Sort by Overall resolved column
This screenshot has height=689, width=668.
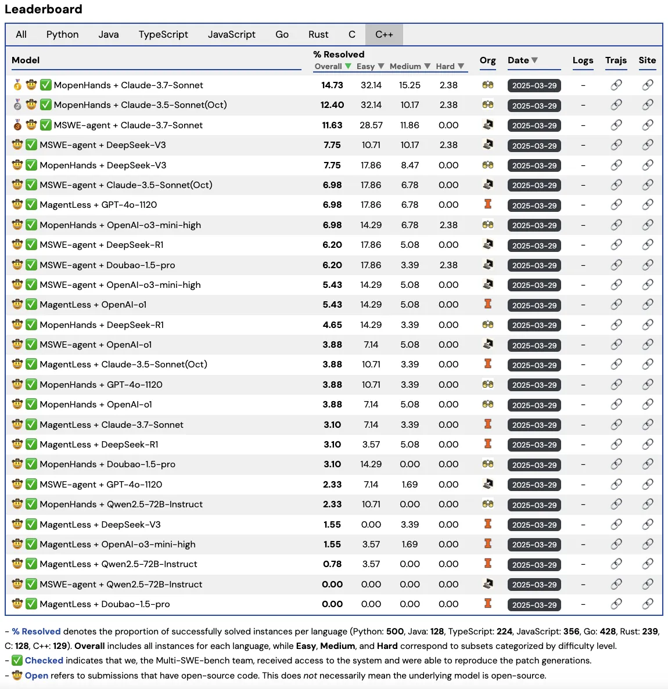tap(333, 66)
